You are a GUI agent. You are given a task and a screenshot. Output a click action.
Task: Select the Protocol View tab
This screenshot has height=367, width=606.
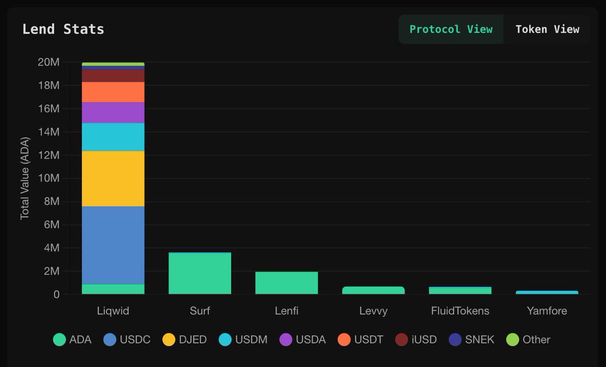point(450,29)
